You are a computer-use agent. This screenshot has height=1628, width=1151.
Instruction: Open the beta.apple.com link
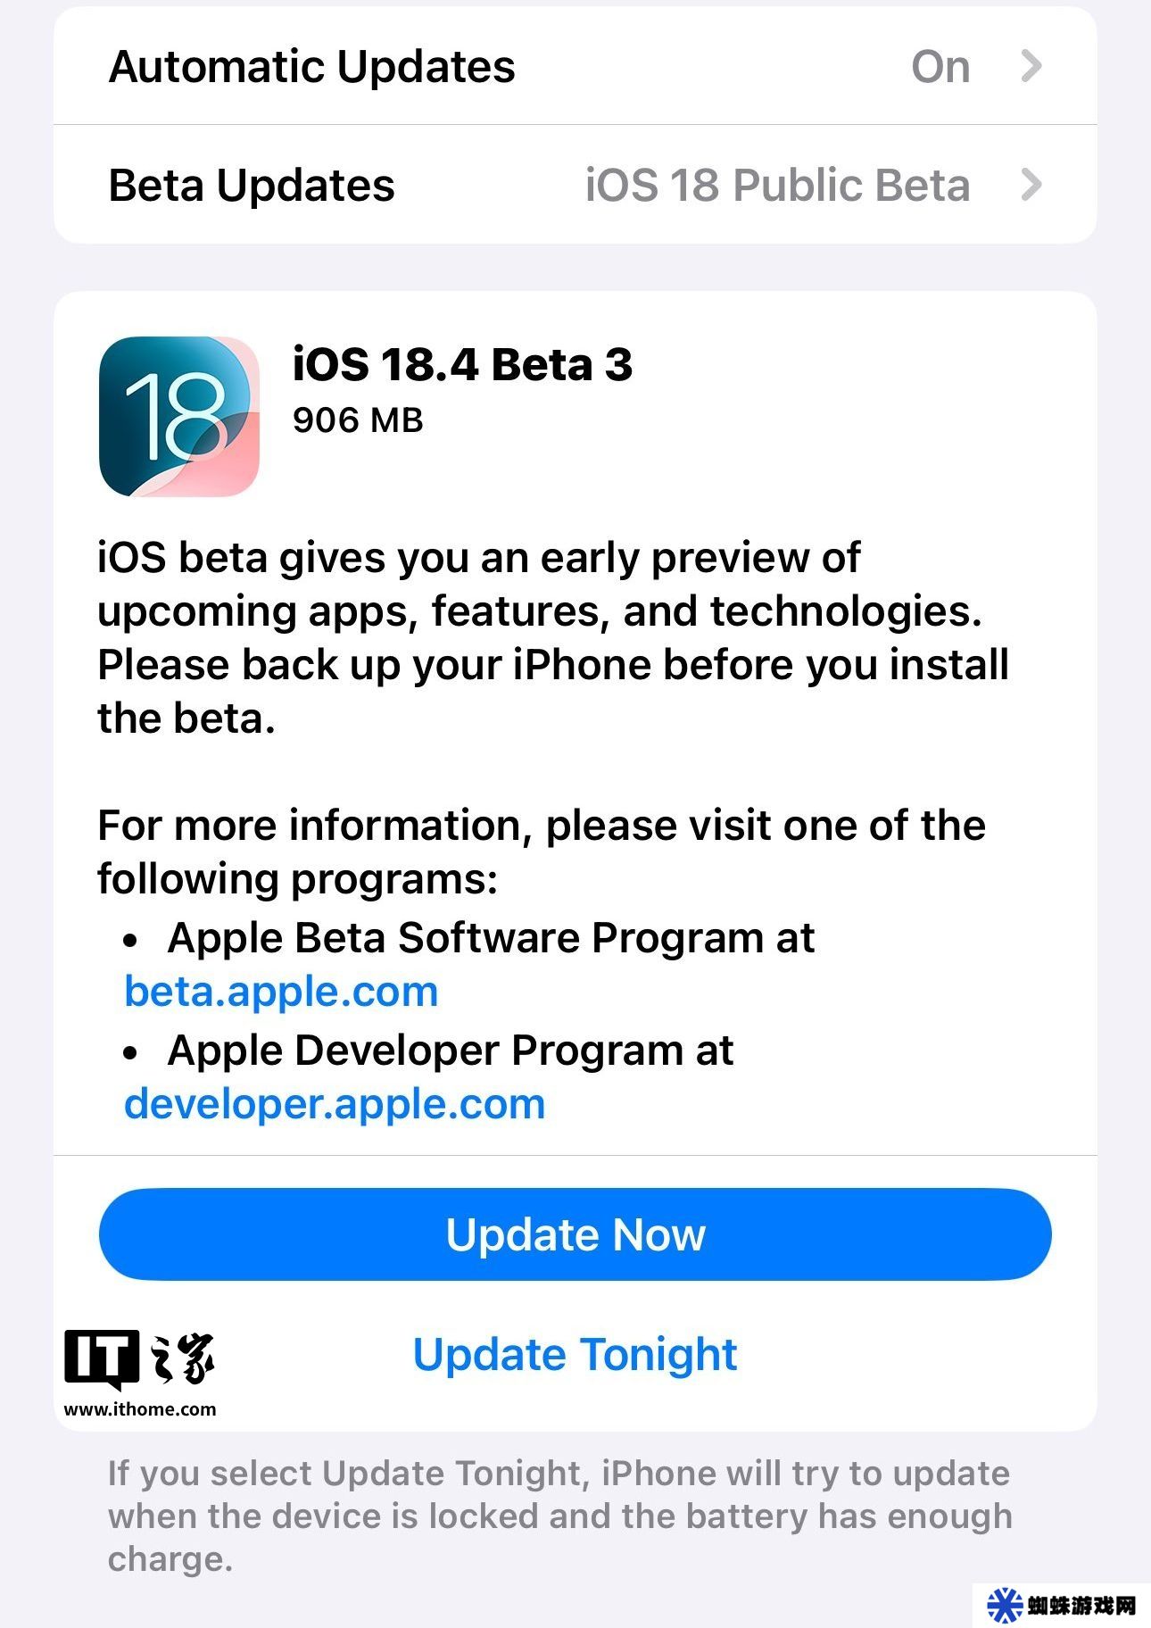(x=282, y=992)
